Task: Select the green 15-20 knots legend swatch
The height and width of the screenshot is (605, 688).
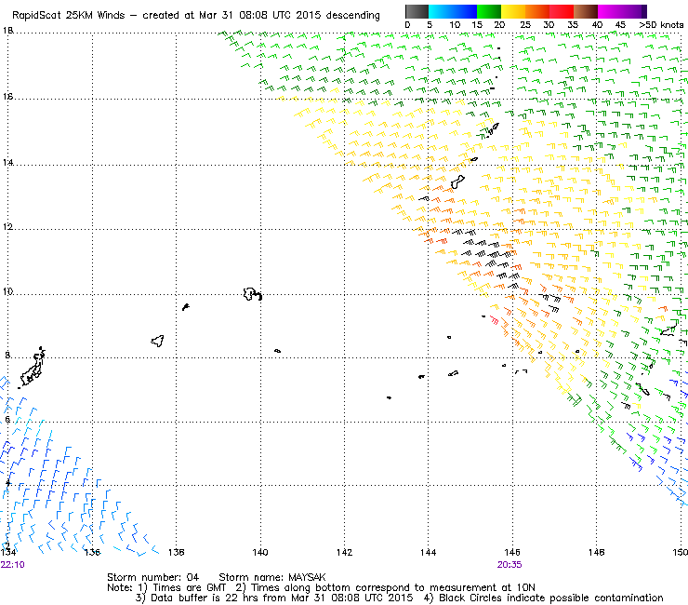Action: click(489, 11)
